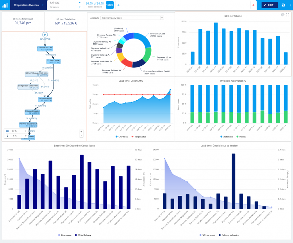Save the analysis with the disk icon

click(x=283, y=5)
